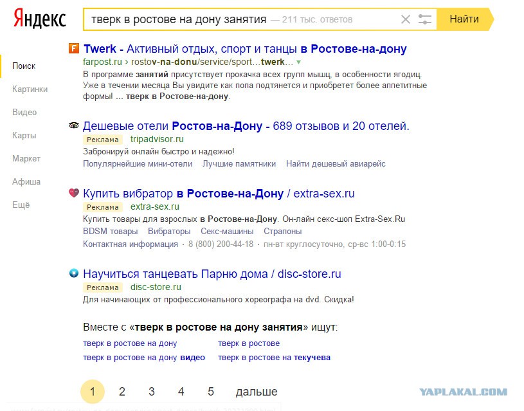Screen dimensions: 524x411
Task: Open the Карты section
Action: [x=24, y=136]
